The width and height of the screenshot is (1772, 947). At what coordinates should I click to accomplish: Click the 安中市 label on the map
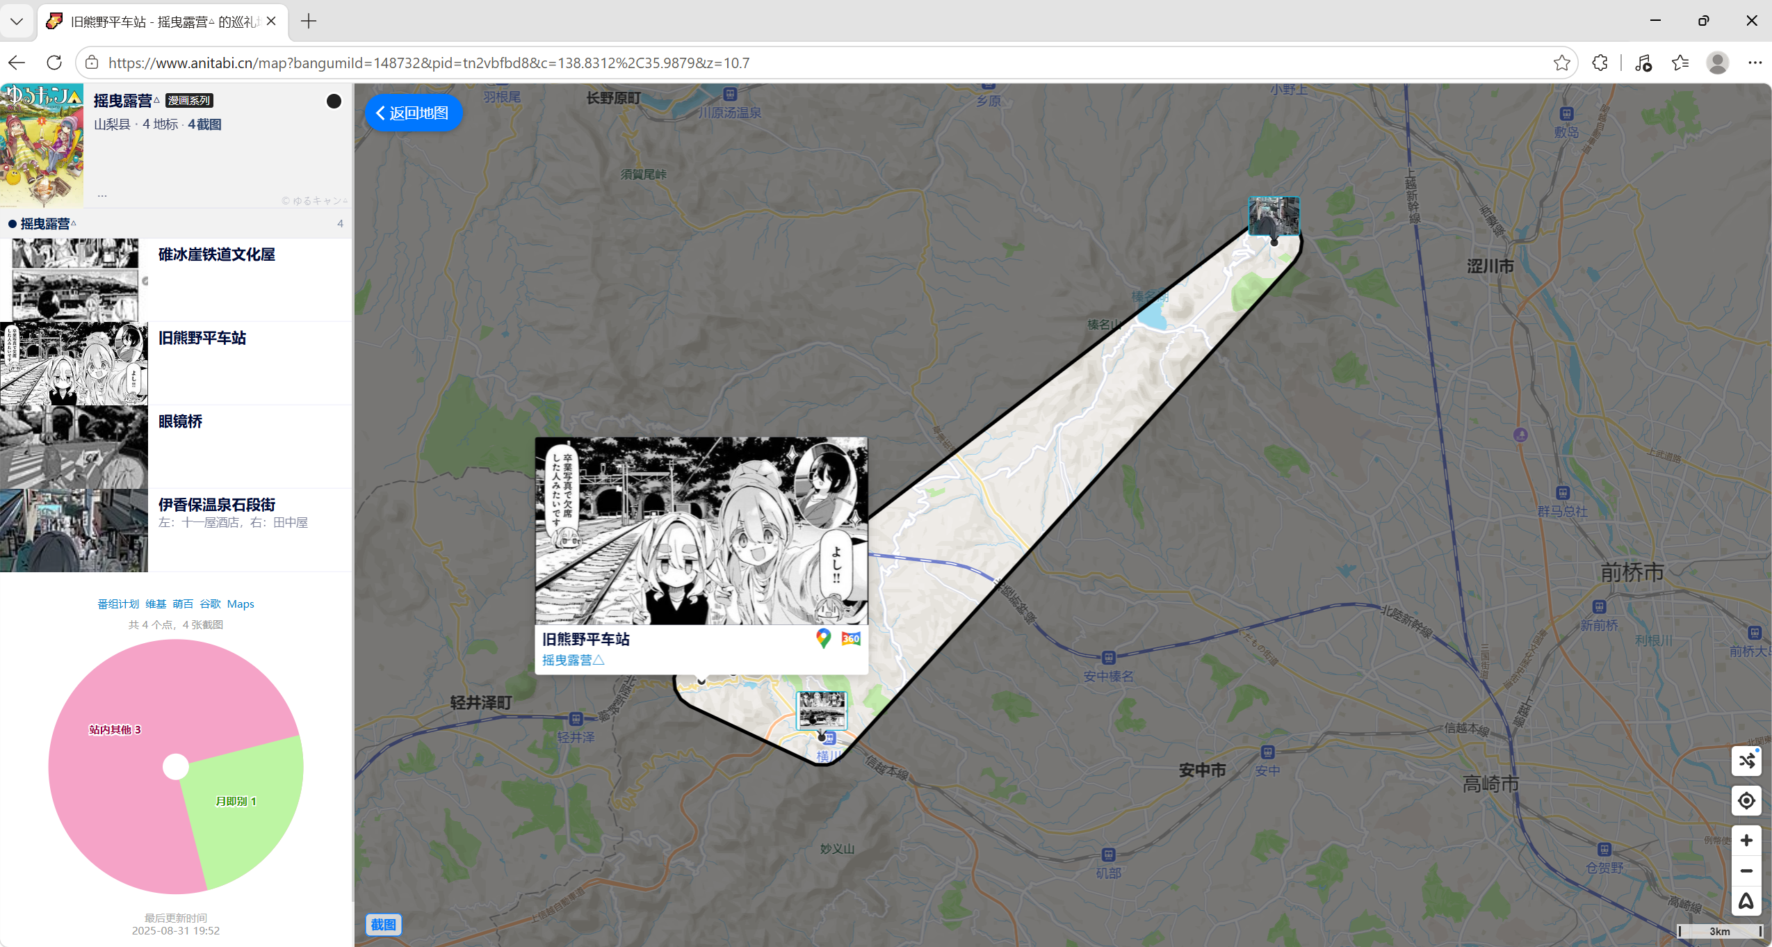click(1202, 770)
